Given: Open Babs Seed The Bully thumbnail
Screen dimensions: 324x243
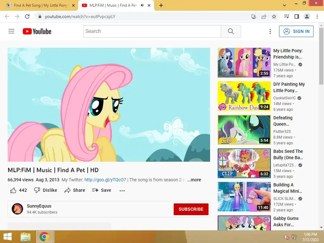Looking at the screenshot, I should point(244,163).
